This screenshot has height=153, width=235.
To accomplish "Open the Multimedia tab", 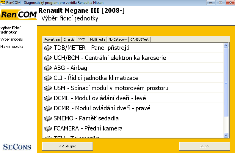I will tap(98, 39).
